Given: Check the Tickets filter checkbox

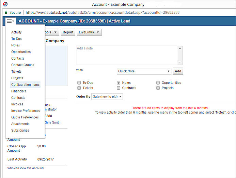Looking at the screenshot, I should pyautogui.click(x=79, y=88).
